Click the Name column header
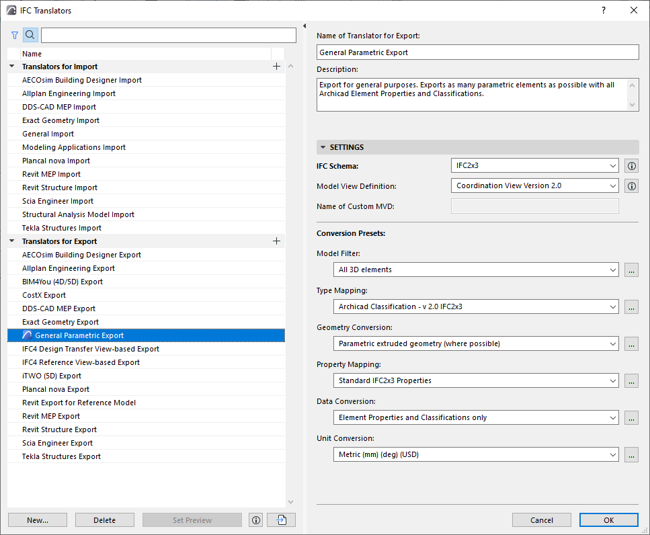 (145, 54)
